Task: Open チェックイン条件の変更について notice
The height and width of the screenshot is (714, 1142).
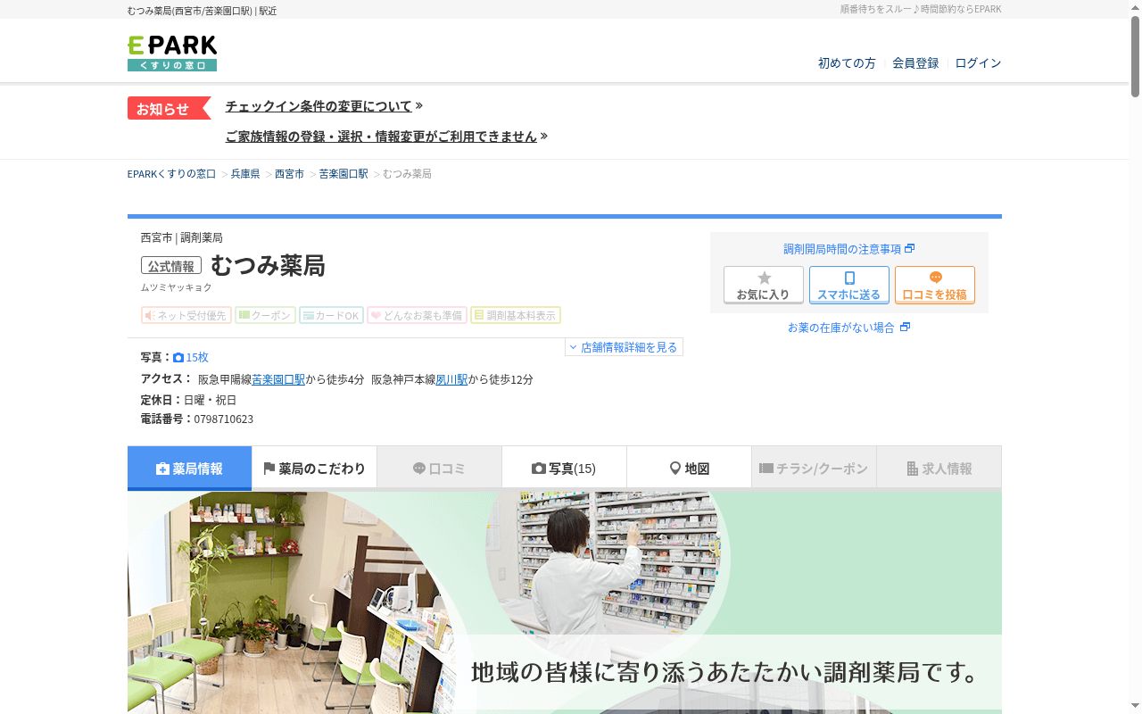Action: pyautogui.click(x=319, y=106)
